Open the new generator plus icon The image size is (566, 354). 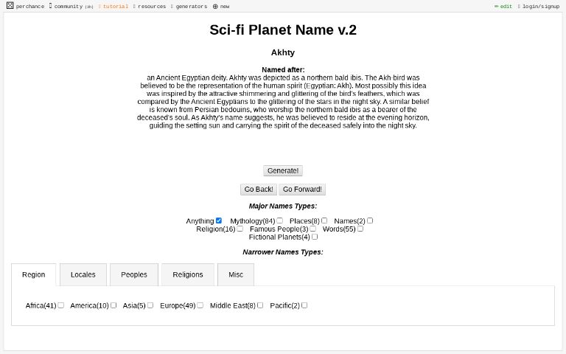(215, 6)
